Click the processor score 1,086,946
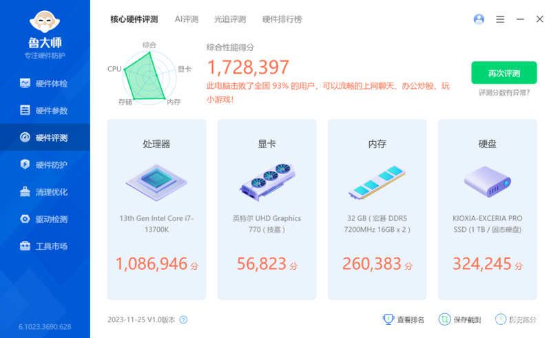 [x=152, y=264]
